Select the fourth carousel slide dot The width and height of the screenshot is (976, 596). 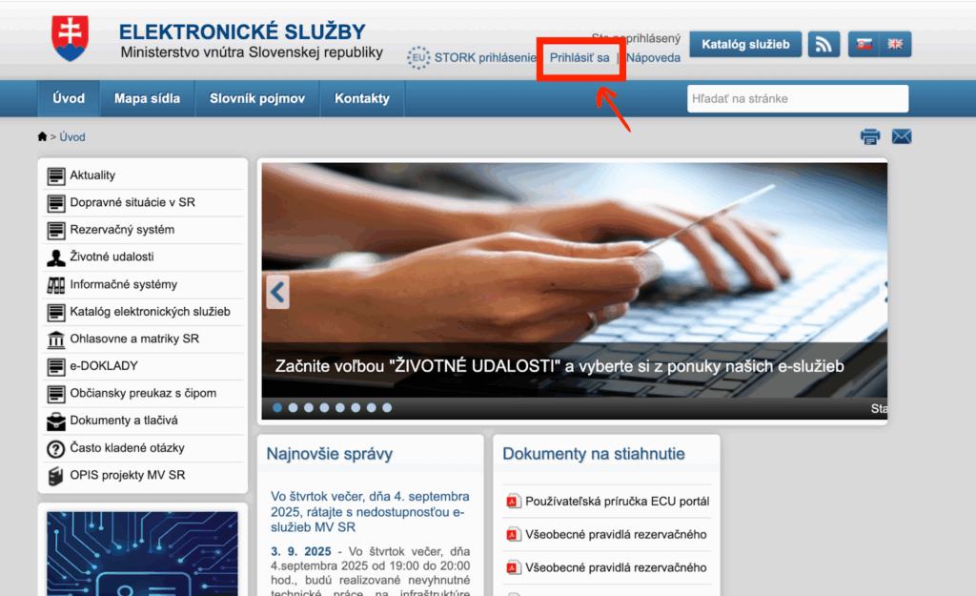pos(324,407)
